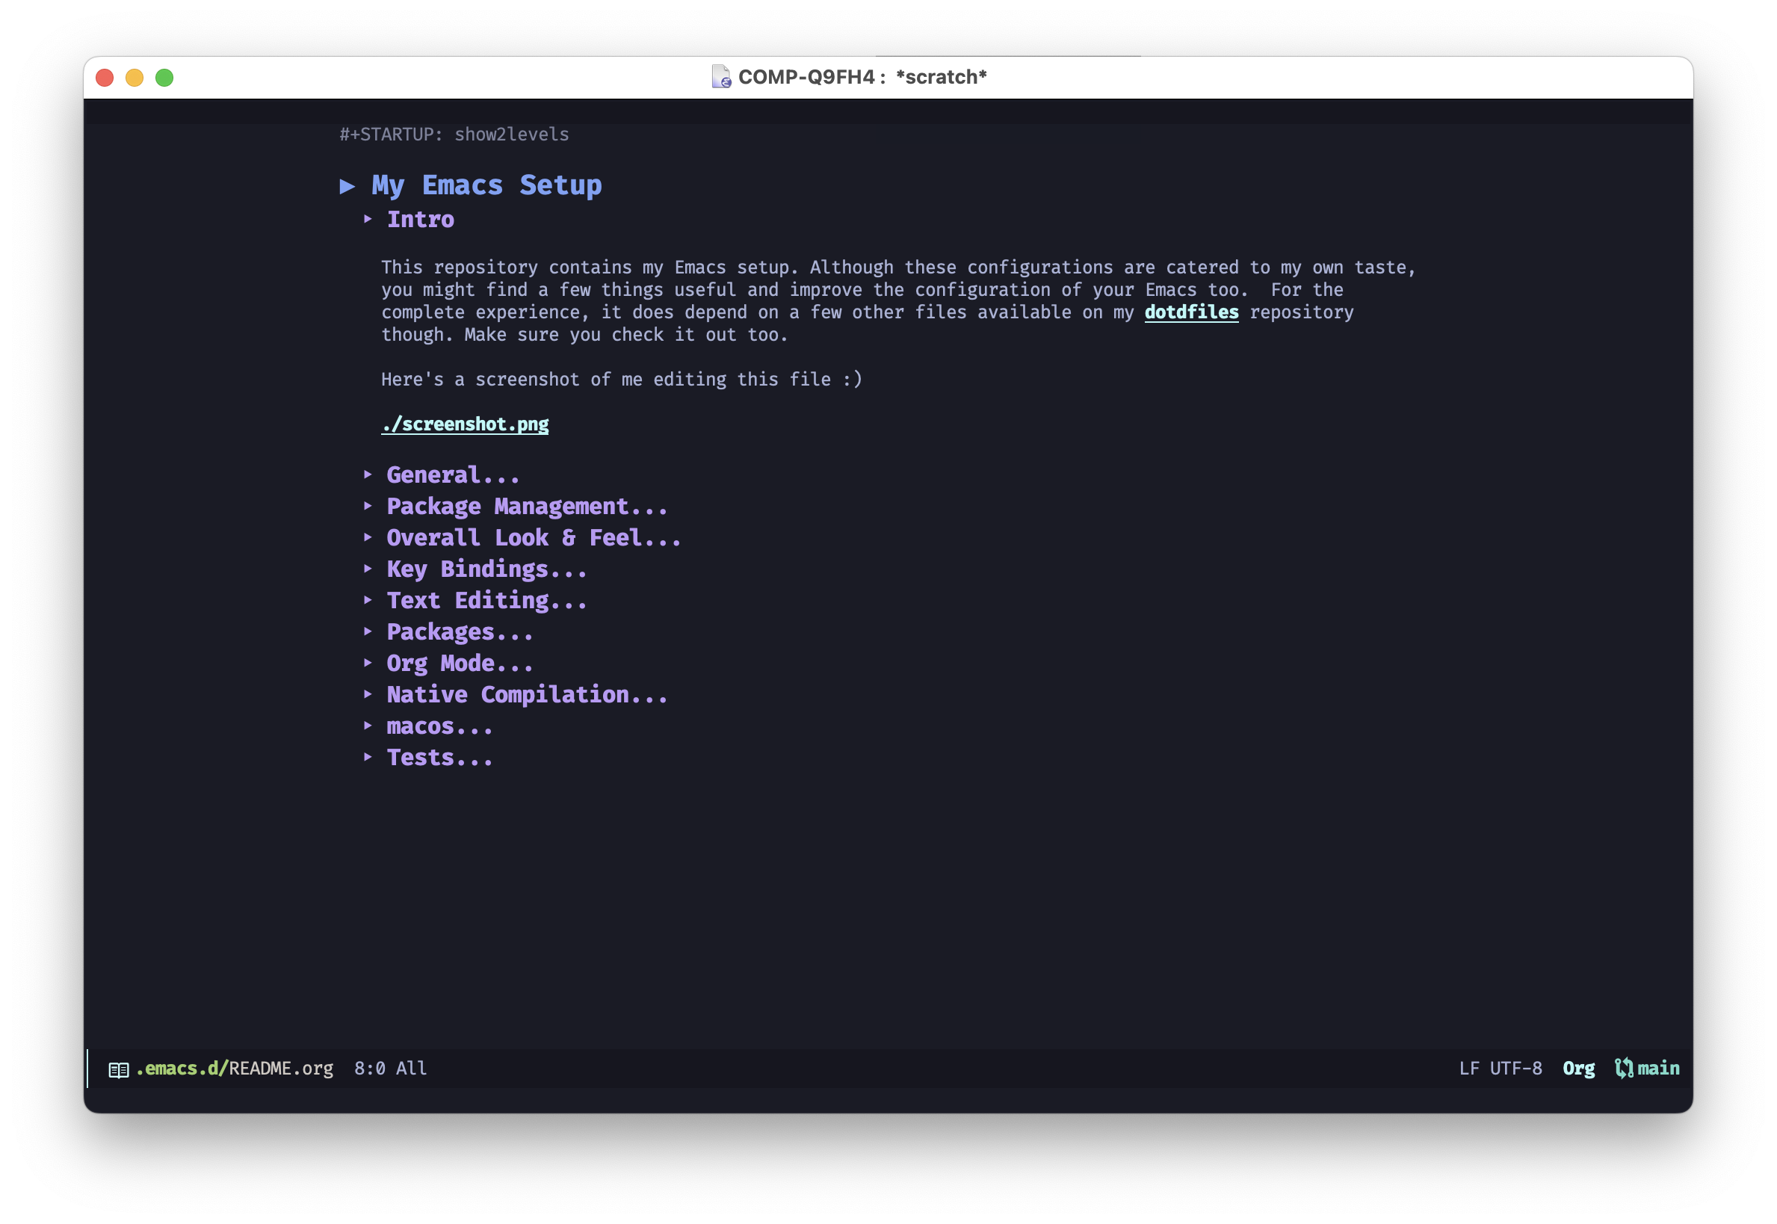1777x1224 pixels.
Task: Click the book icon in the mode line
Action: 118,1069
